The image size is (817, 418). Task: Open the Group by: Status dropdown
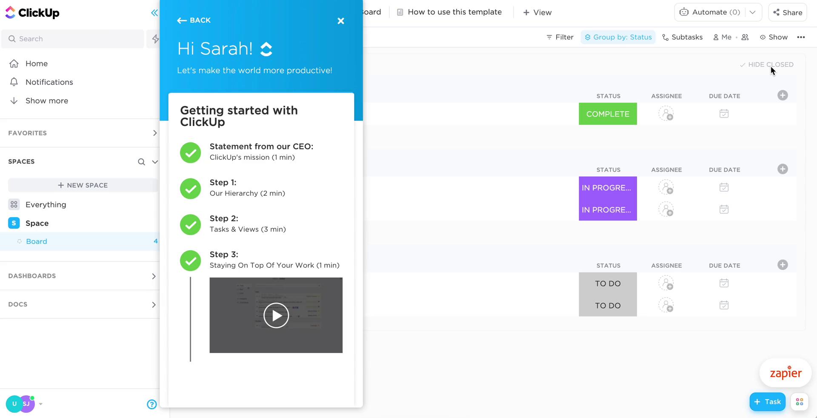click(x=618, y=37)
